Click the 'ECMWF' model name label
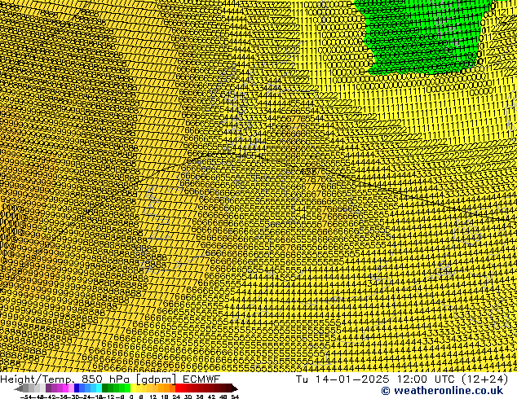Viewport: 517px width, 399px height. (201, 379)
